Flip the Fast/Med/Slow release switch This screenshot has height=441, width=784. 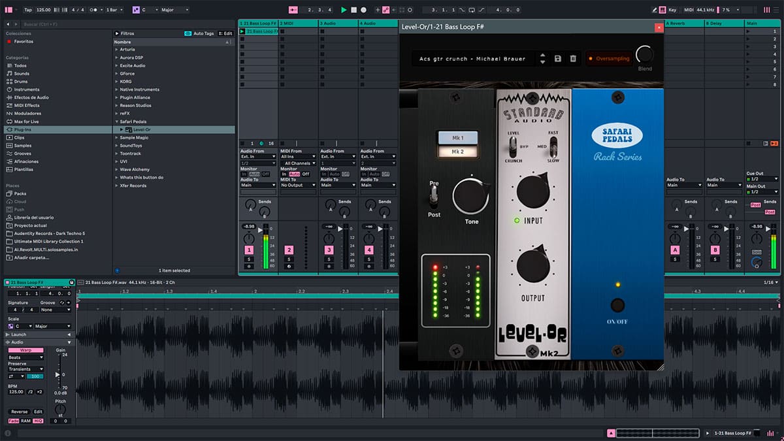click(553, 146)
